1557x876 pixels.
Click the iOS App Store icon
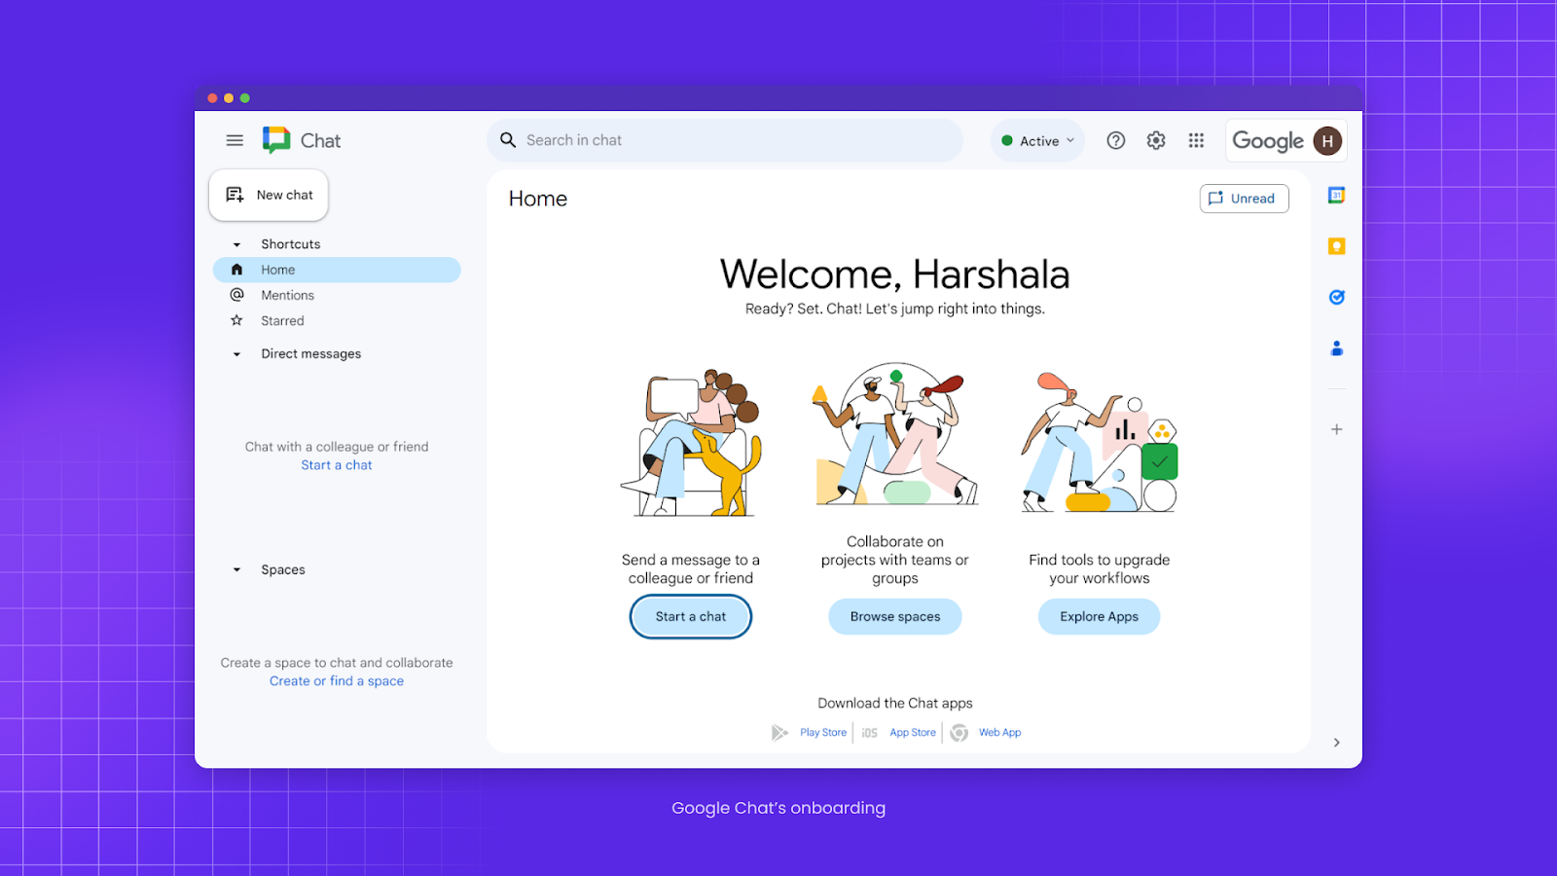(x=870, y=733)
